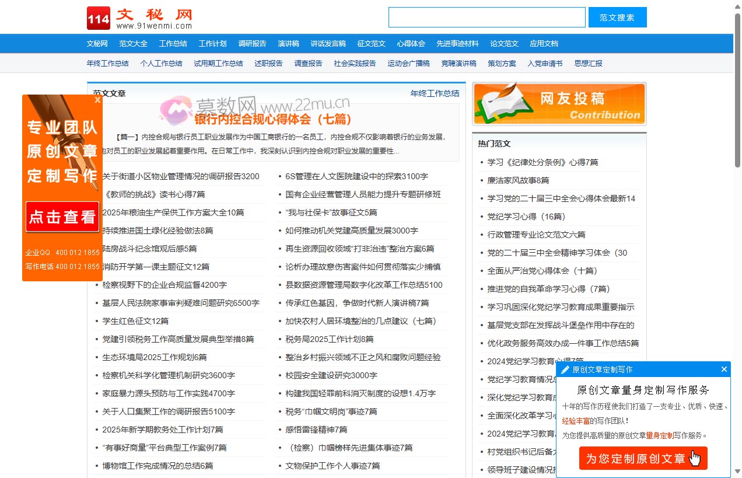Open the 网友投稿 contribution banner
The height and width of the screenshot is (478, 742).
point(559,103)
